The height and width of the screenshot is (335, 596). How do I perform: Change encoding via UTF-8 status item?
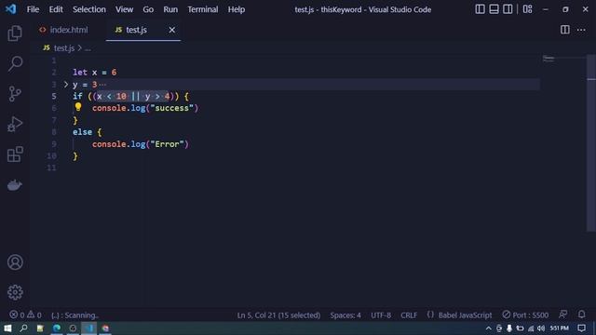[x=381, y=315]
